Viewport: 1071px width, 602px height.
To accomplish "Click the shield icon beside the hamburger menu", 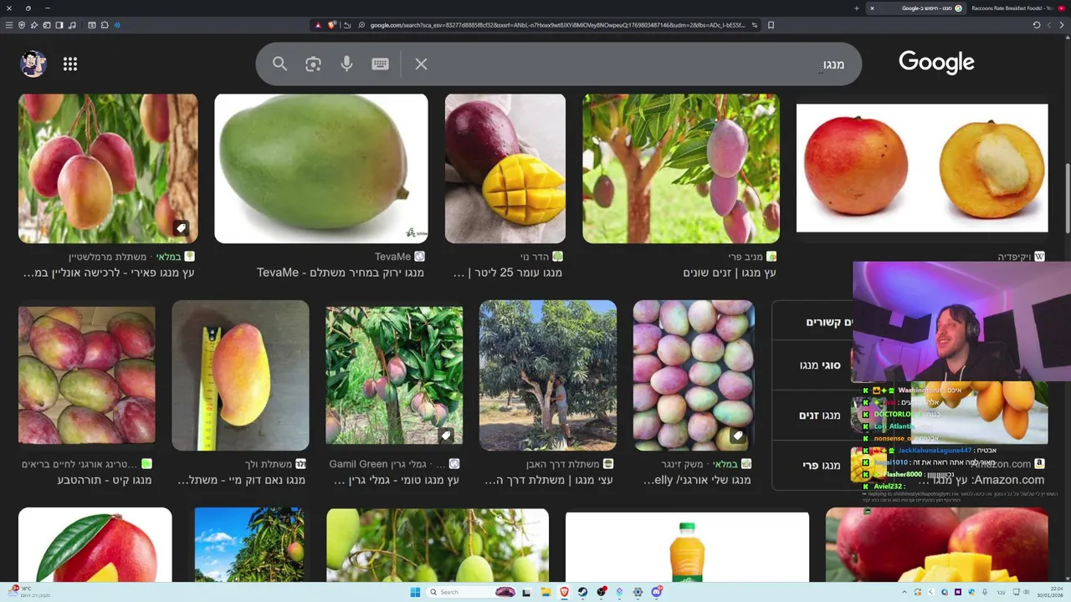I will point(22,25).
